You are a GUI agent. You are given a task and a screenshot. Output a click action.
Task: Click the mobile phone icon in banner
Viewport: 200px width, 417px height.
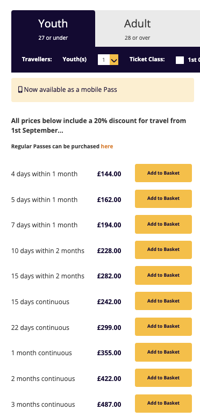tap(20, 90)
